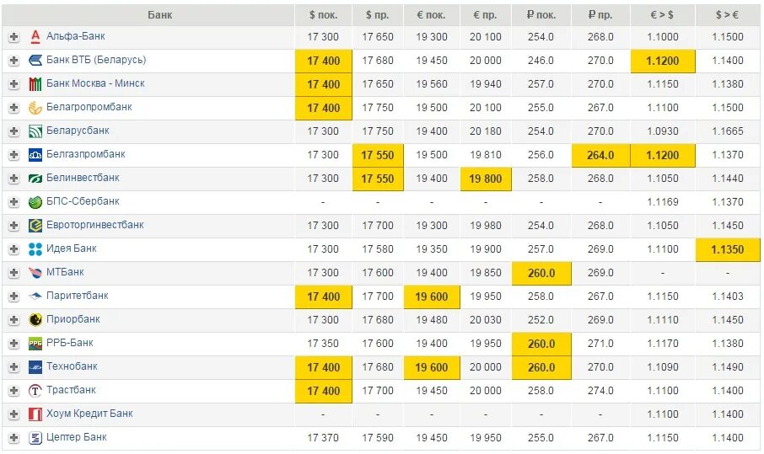
Task: Click the Банк ВТБ (Беларусь) logo icon
Action: pyautogui.click(x=35, y=61)
